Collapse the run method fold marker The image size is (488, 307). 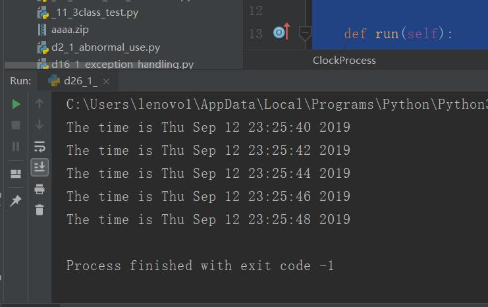(305, 34)
